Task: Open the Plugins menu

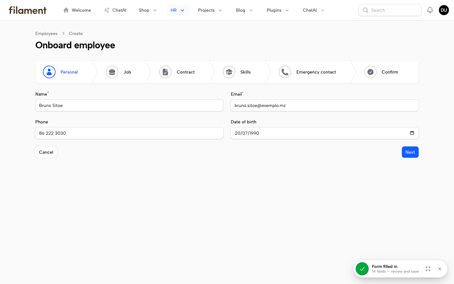Action: (278, 10)
